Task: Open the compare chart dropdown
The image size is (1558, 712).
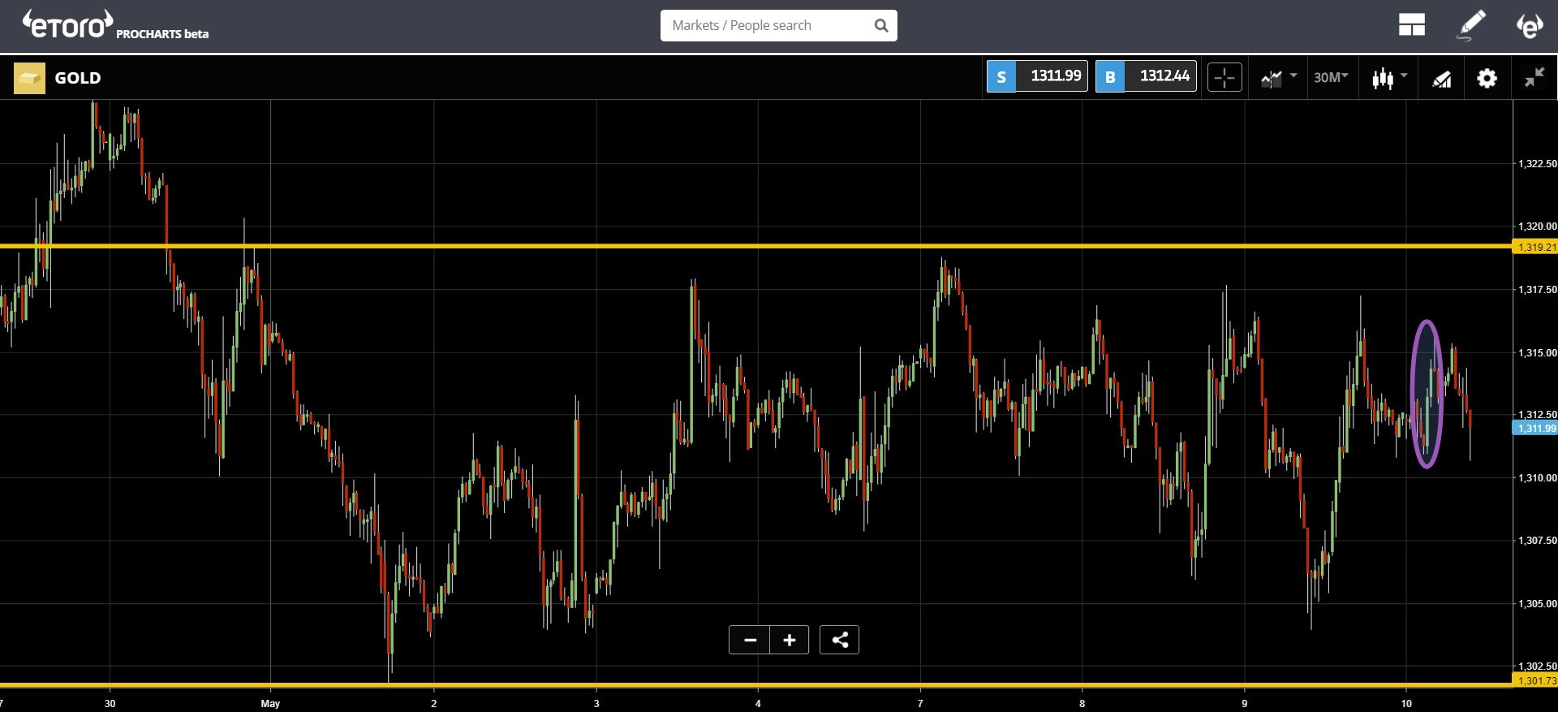Action: [1279, 78]
